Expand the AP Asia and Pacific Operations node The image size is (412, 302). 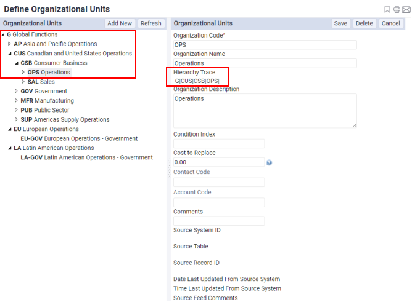(9, 44)
